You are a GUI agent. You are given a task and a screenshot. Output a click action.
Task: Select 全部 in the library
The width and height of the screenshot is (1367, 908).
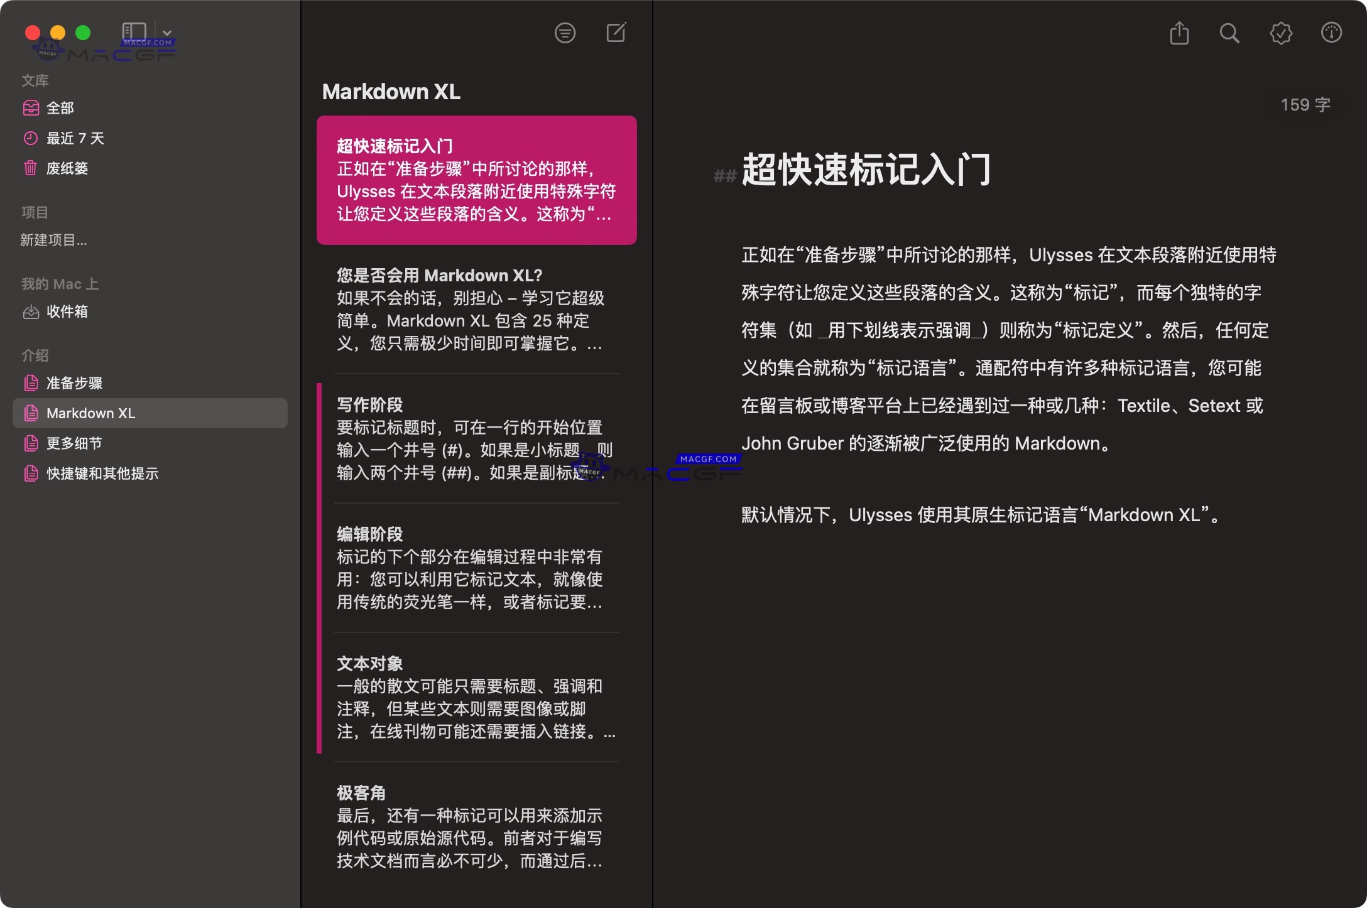coord(60,107)
